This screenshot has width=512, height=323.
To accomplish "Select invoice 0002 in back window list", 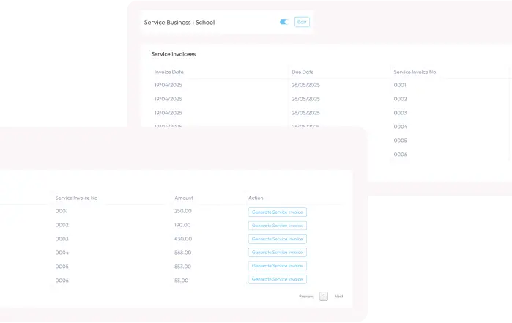I will [x=400, y=99].
